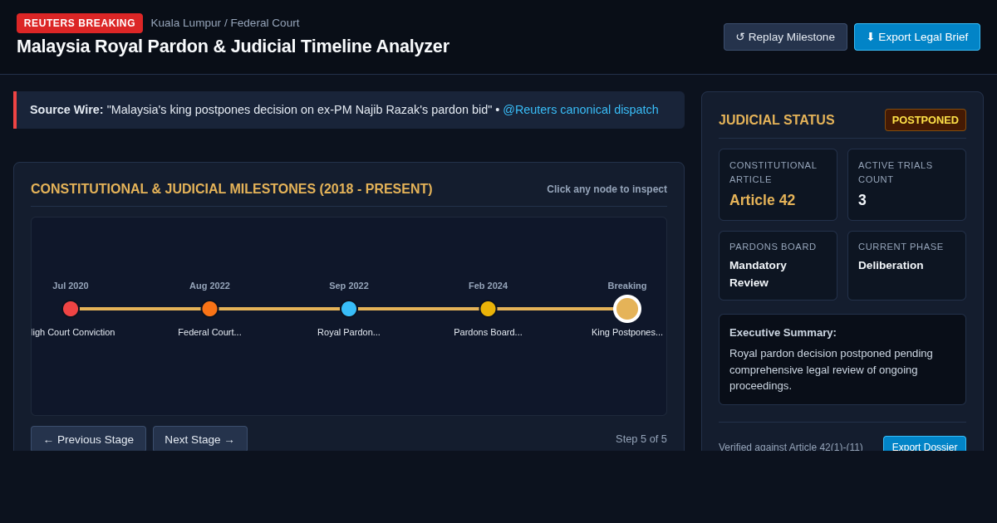
Task: Click the Sep 2022 date label
Action: click(349, 286)
